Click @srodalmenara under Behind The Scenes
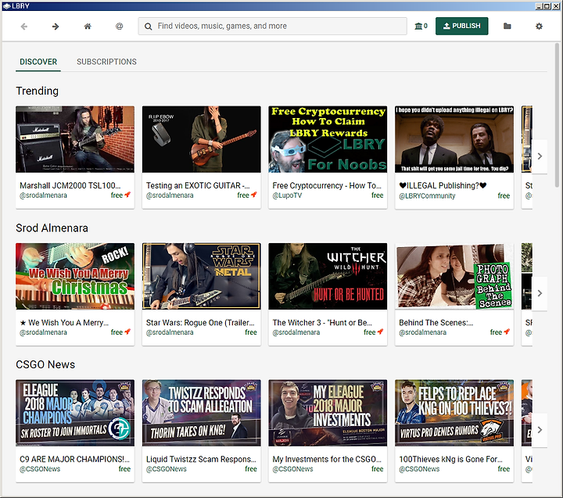The height and width of the screenshot is (498, 563). coord(422,332)
